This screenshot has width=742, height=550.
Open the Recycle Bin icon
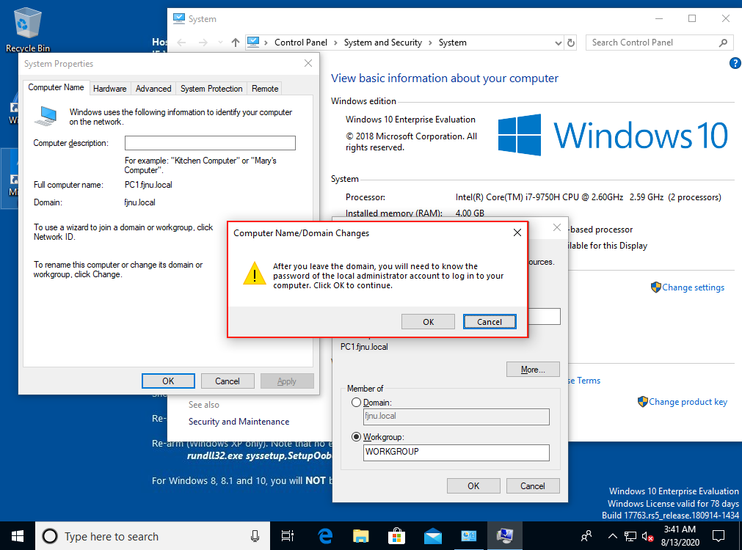27,29
